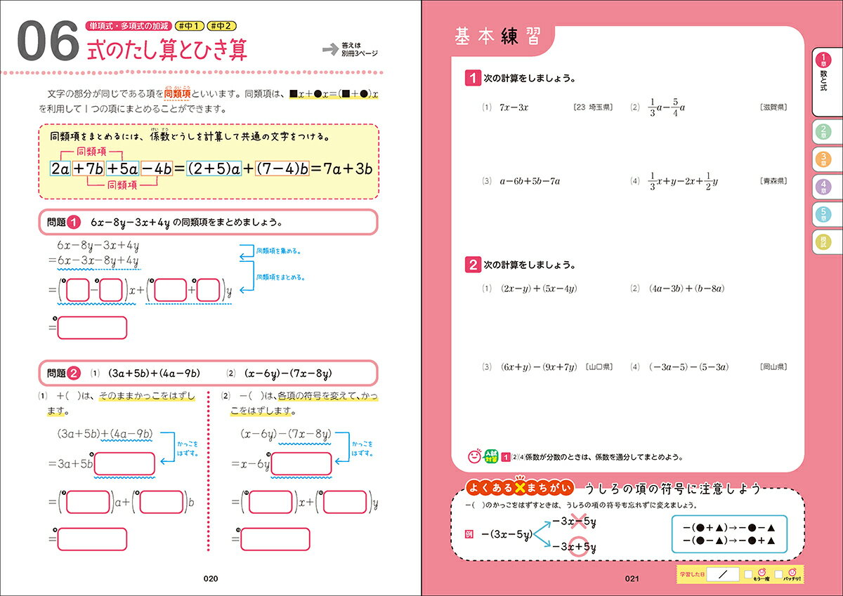Click the red 問題1 number badge
The height and width of the screenshot is (596, 843).
tap(75, 222)
